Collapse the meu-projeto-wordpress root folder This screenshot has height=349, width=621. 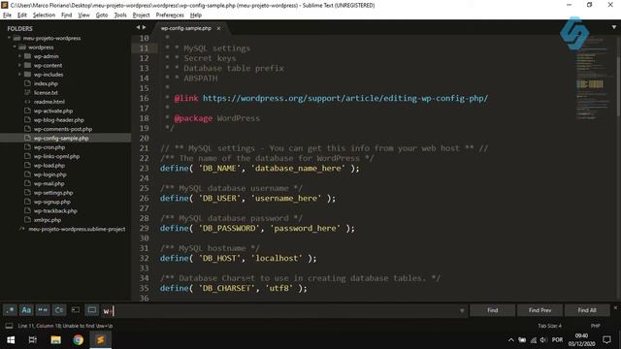point(9,38)
